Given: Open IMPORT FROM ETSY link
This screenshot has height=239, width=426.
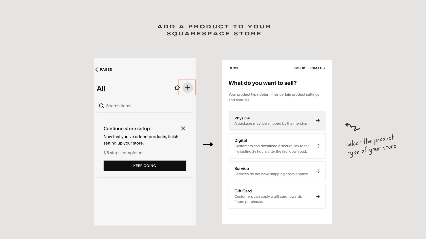Looking at the screenshot, I should tap(310, 68).
